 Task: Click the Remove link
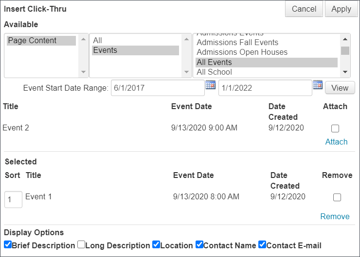[x=335, y=216]
